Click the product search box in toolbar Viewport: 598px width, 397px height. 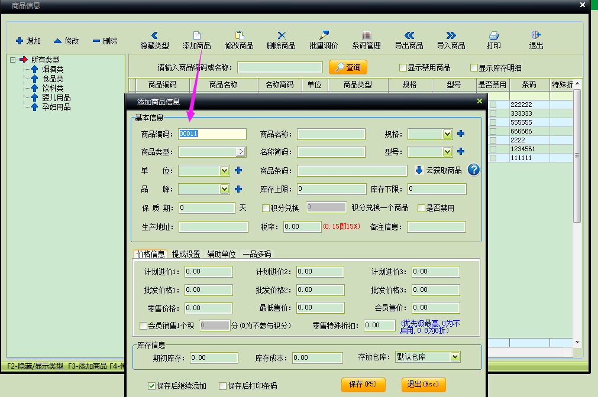coord(280,67)
